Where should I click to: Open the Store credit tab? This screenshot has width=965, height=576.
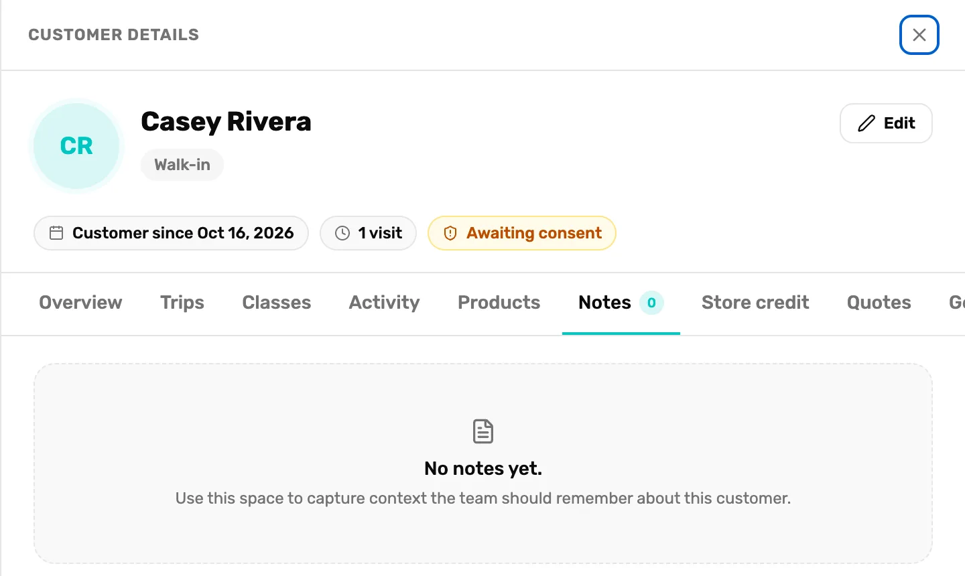755,303
